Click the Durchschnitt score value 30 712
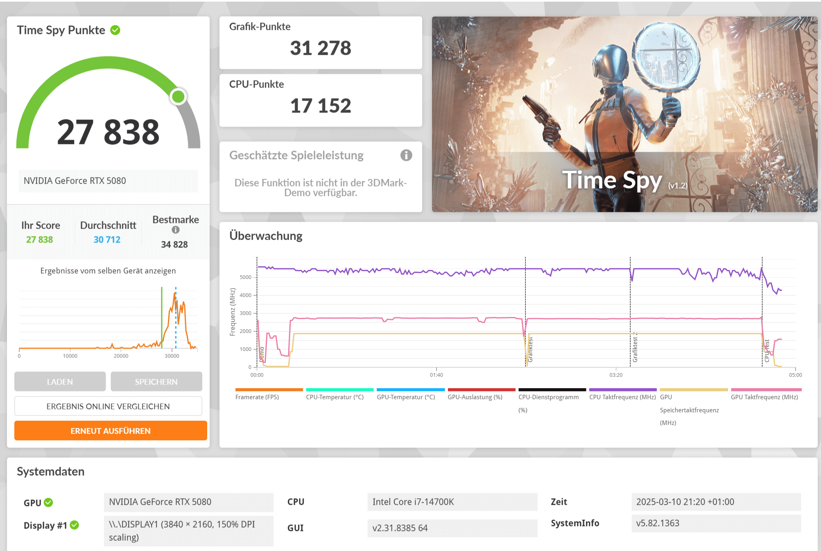Viewport: 821px width, 551px height. (107, 240)
